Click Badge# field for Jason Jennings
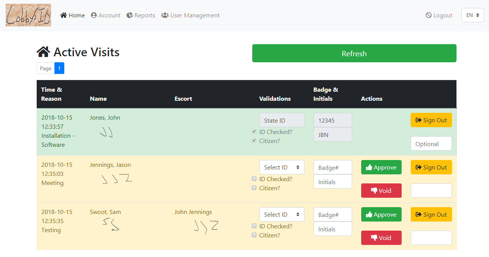Image resolution: width=489 pixels, height=257 pixels. [x=332, y=168]
